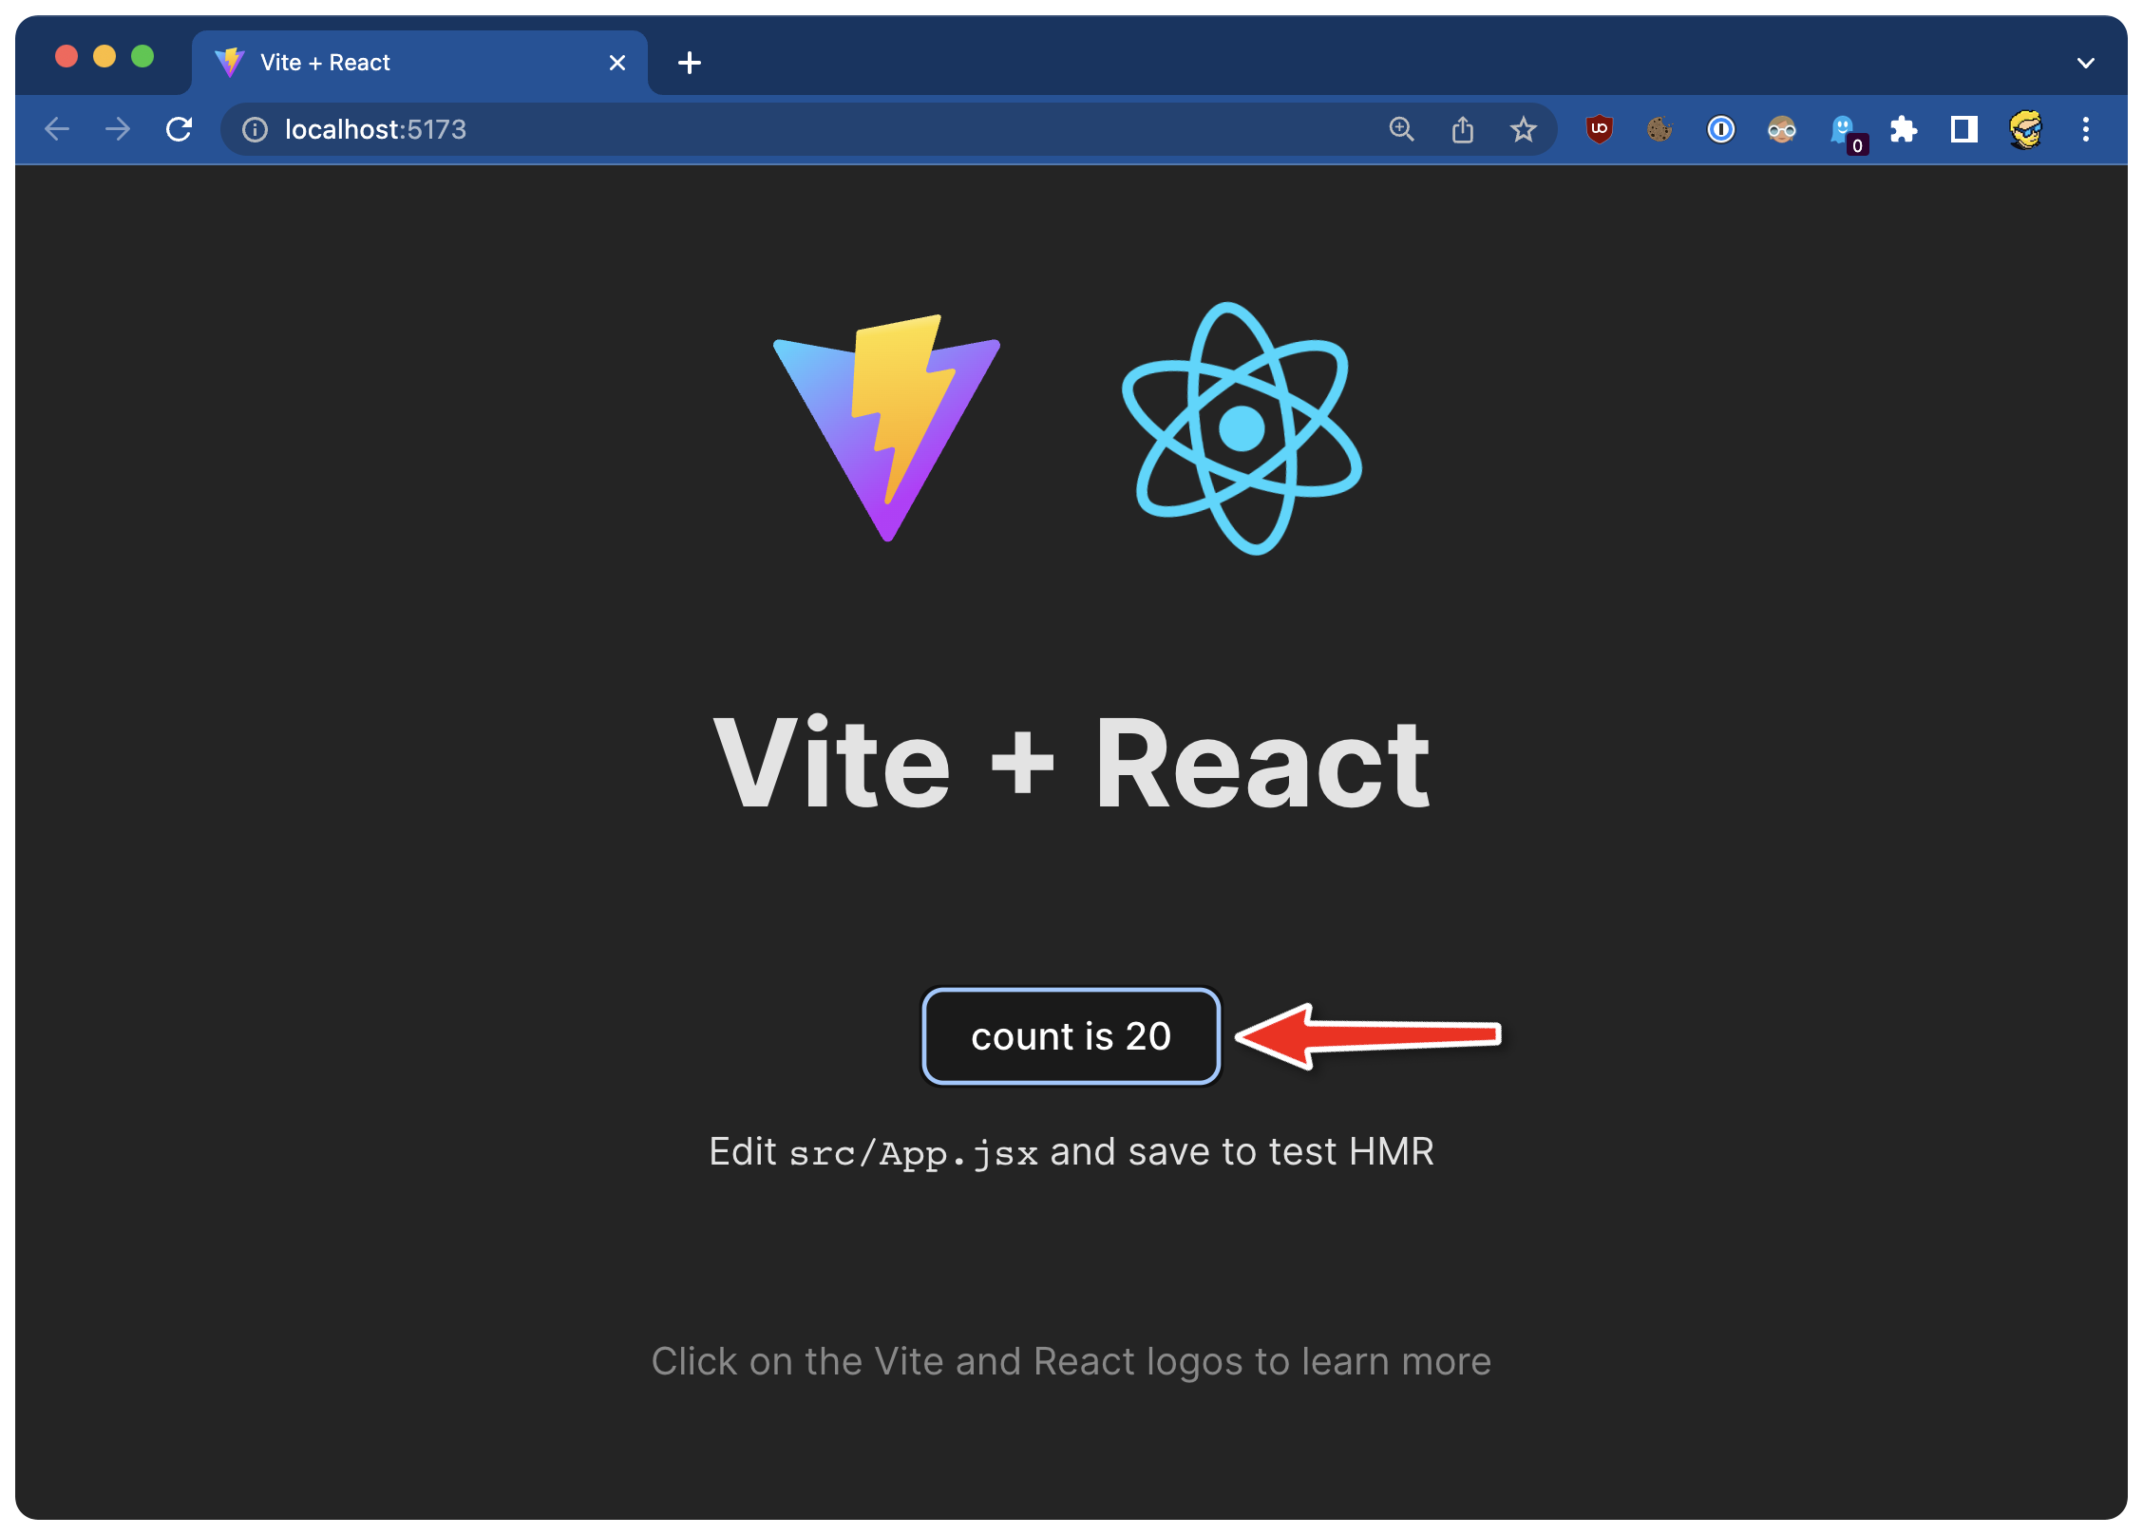Open the uBlock Origin extension
Viewport: 2143px width, 1535px height.
(x=1600, y=129)
